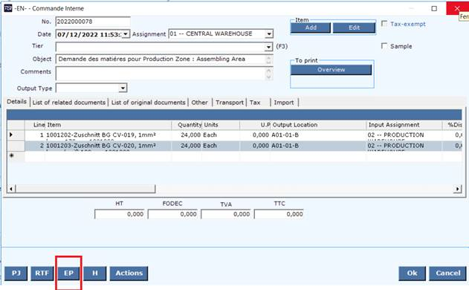Open the Actions button

pos(129,273)
